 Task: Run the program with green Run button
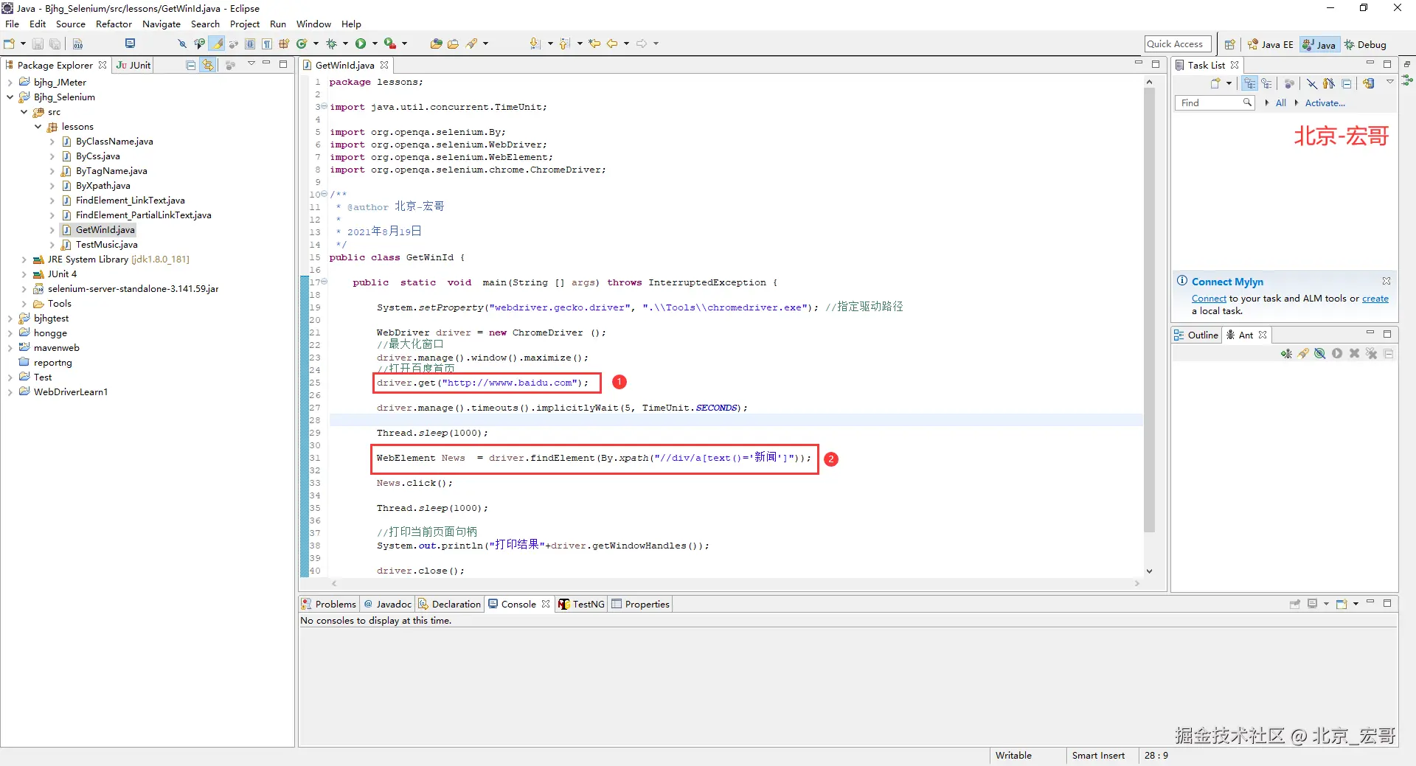click(x=361, y=44)
